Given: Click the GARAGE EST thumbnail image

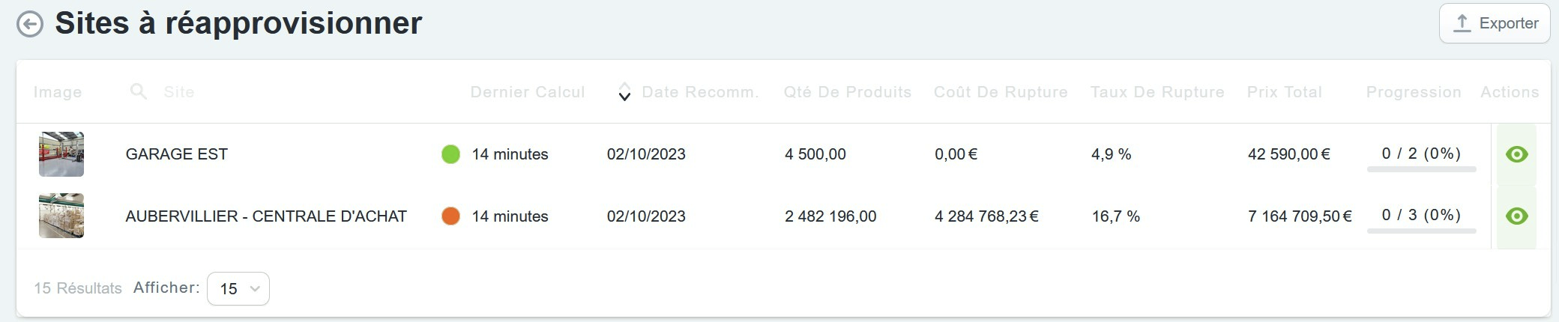Looking at the screenshot, I should tap(61, 154).
